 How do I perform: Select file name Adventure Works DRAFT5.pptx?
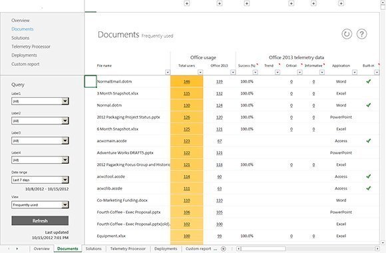(125, 152)
